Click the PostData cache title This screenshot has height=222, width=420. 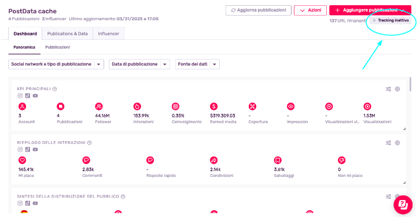(32, 11)
